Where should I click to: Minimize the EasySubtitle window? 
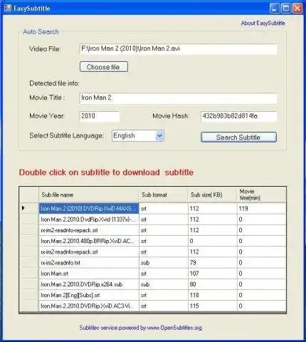click(275, 9)
